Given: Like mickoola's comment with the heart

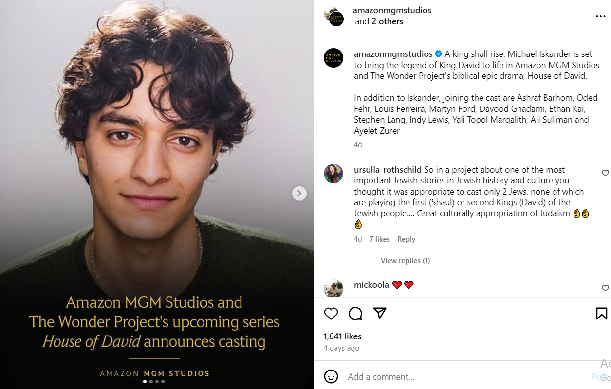Looking at the screenshot, I should pos(605,288).
